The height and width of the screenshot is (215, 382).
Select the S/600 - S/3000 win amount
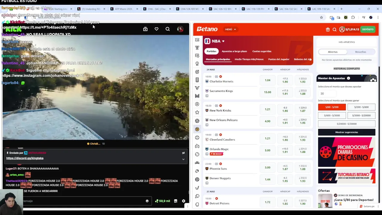tap(332, 116)
